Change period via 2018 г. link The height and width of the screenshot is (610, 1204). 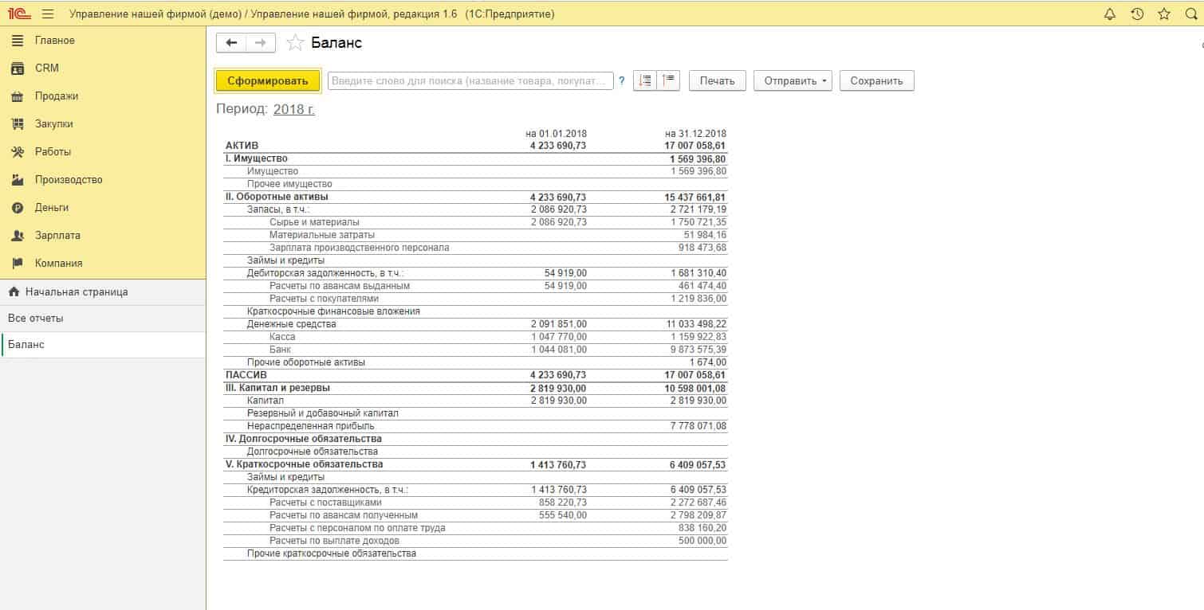coord(293,109)
